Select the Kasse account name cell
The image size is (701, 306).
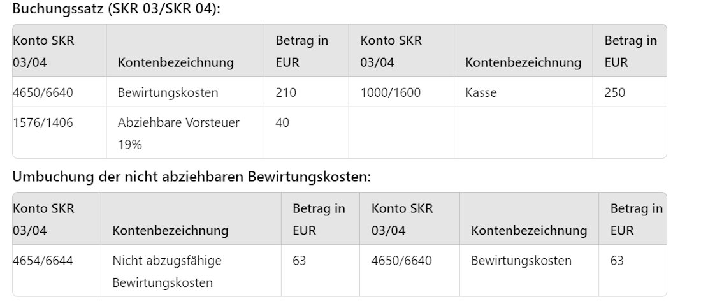pyautogui.click(x=481, y=92)
